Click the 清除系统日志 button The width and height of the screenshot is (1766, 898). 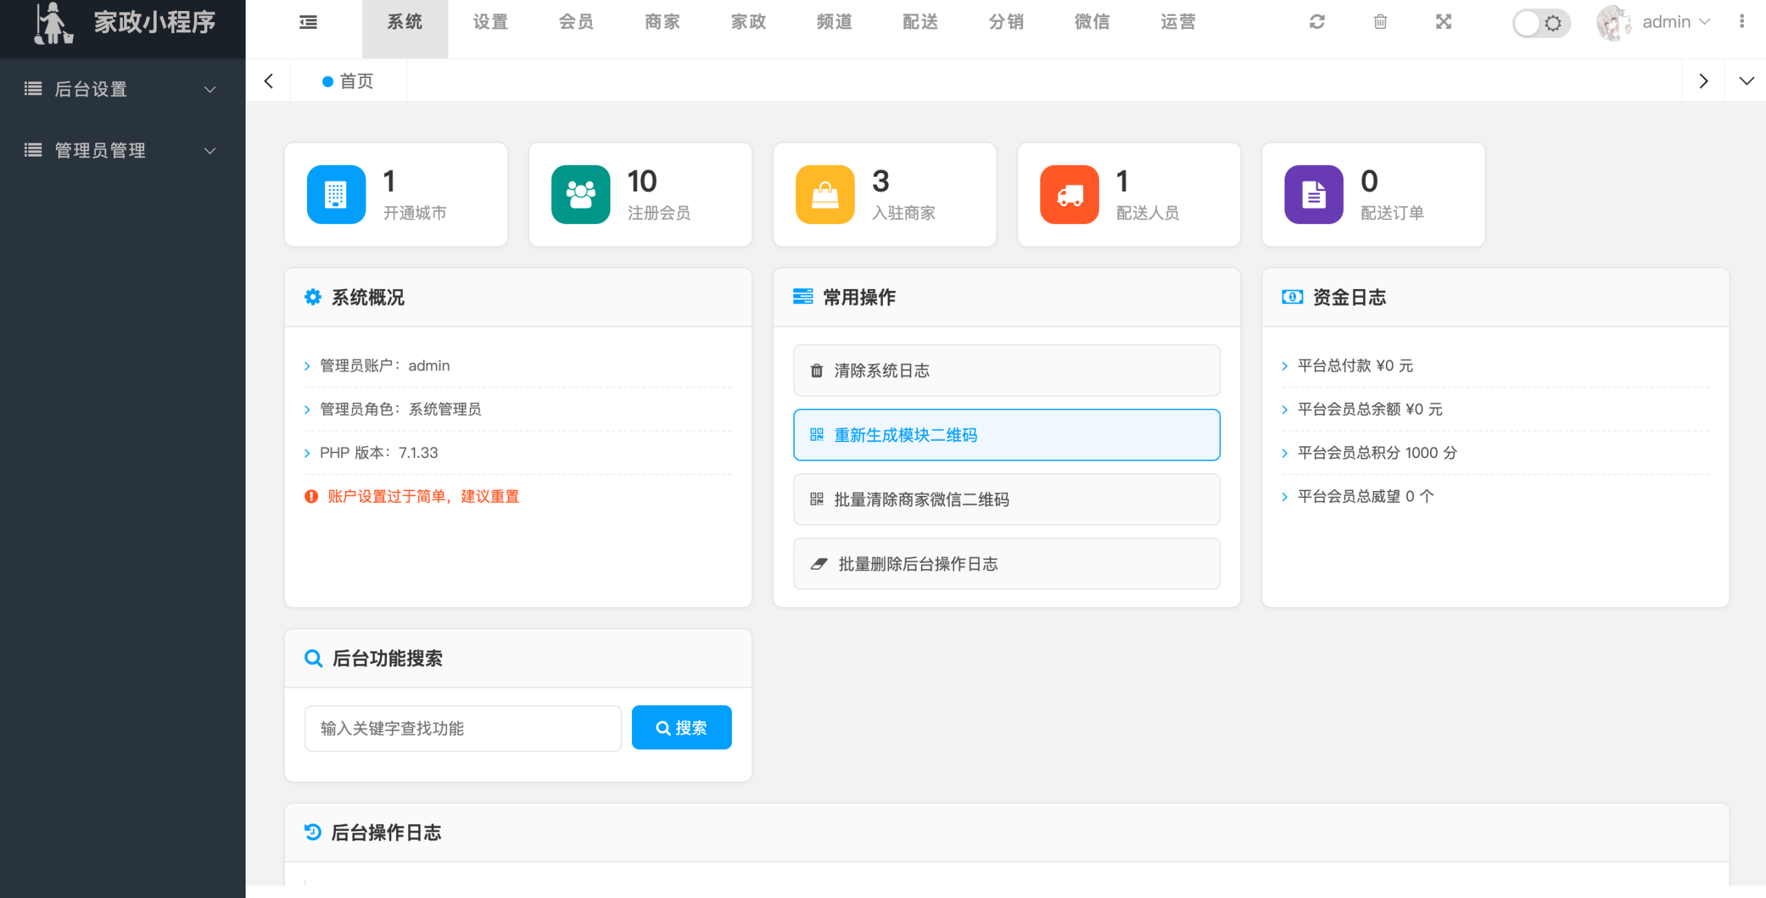coord(1006,370)
